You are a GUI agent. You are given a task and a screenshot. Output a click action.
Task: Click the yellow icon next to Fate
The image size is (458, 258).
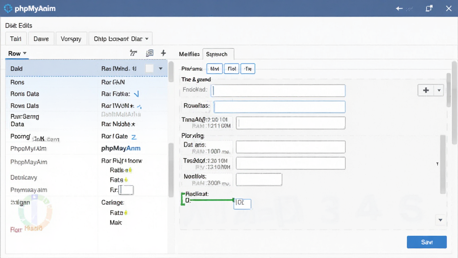126,180
